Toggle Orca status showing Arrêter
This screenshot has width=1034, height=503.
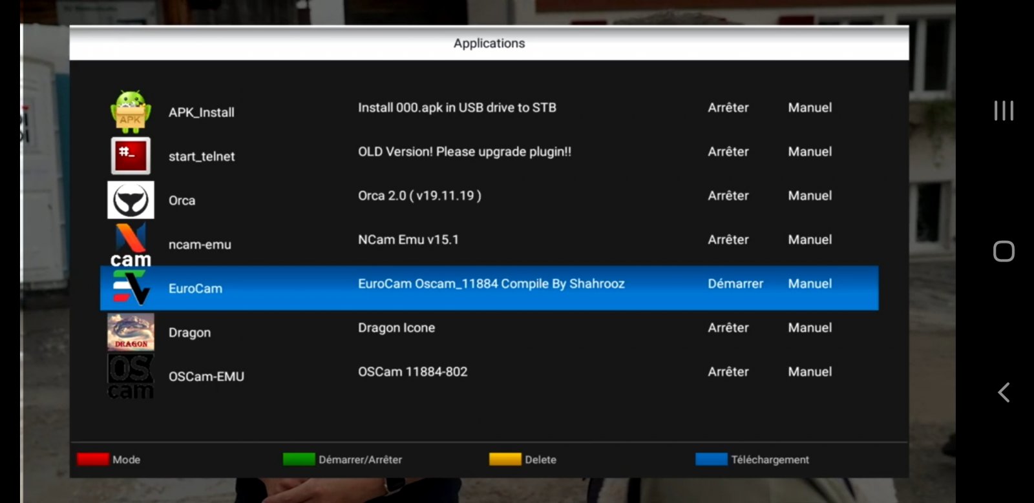(728, 196)
